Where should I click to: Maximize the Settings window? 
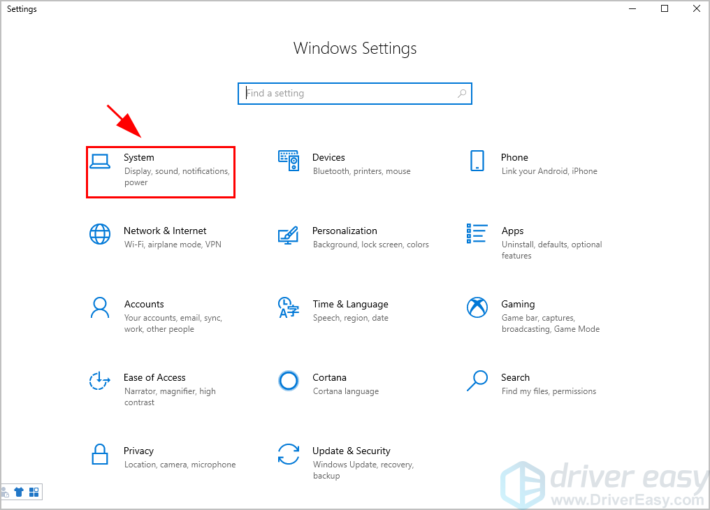[665, 9]
